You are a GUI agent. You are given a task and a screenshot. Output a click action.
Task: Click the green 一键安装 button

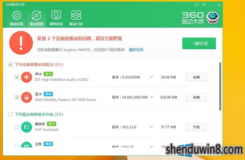pyautogui.click(x=199, y=43)
